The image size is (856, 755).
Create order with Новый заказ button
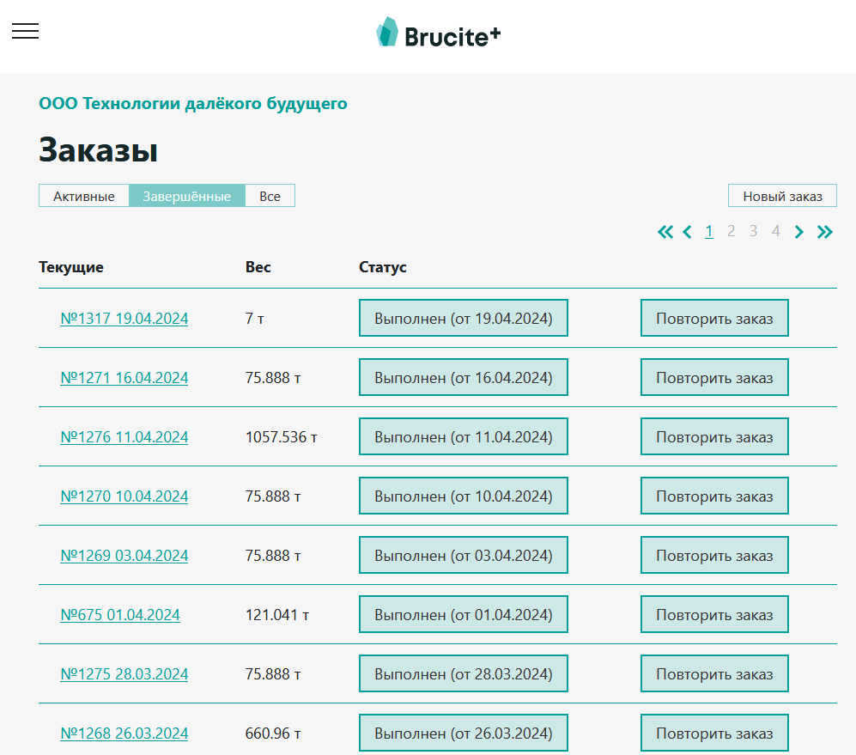782,196
